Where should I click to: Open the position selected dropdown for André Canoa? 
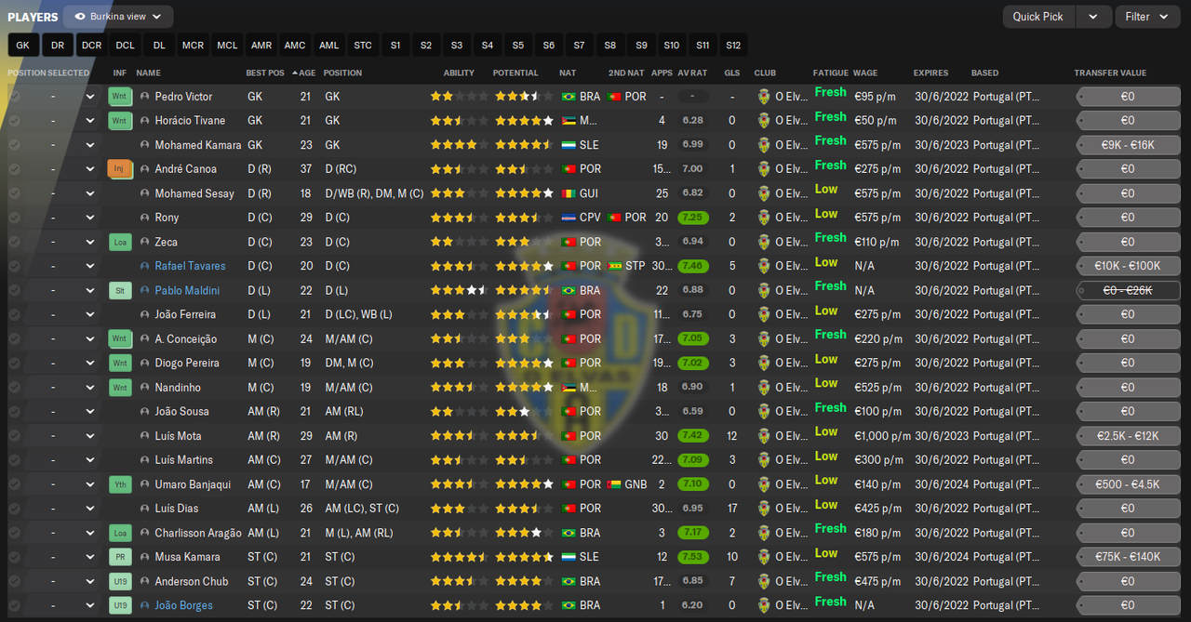[x=90, y=169]
